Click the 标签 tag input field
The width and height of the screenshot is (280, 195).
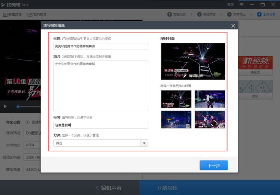(101, 125)
